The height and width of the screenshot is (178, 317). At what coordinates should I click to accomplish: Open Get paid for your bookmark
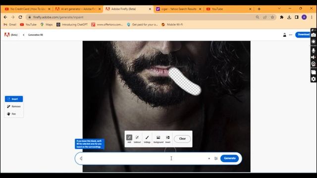click(142, 25)
